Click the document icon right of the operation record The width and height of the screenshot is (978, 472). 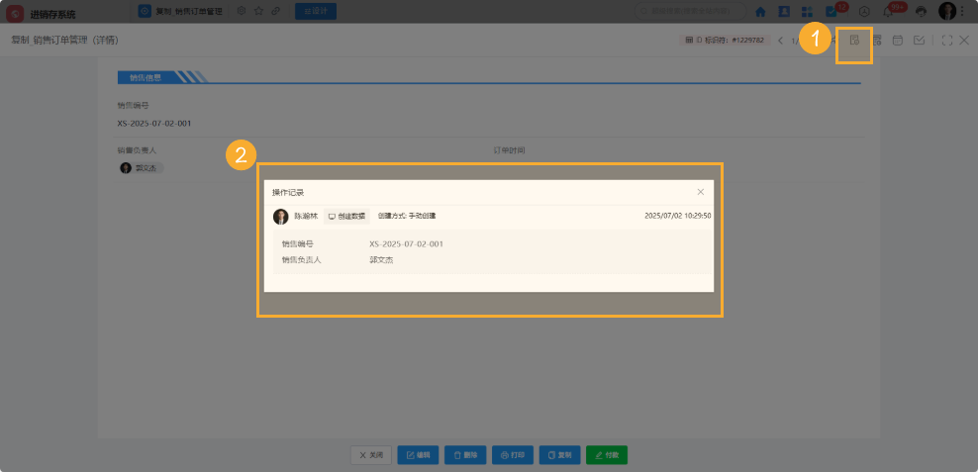876,41
